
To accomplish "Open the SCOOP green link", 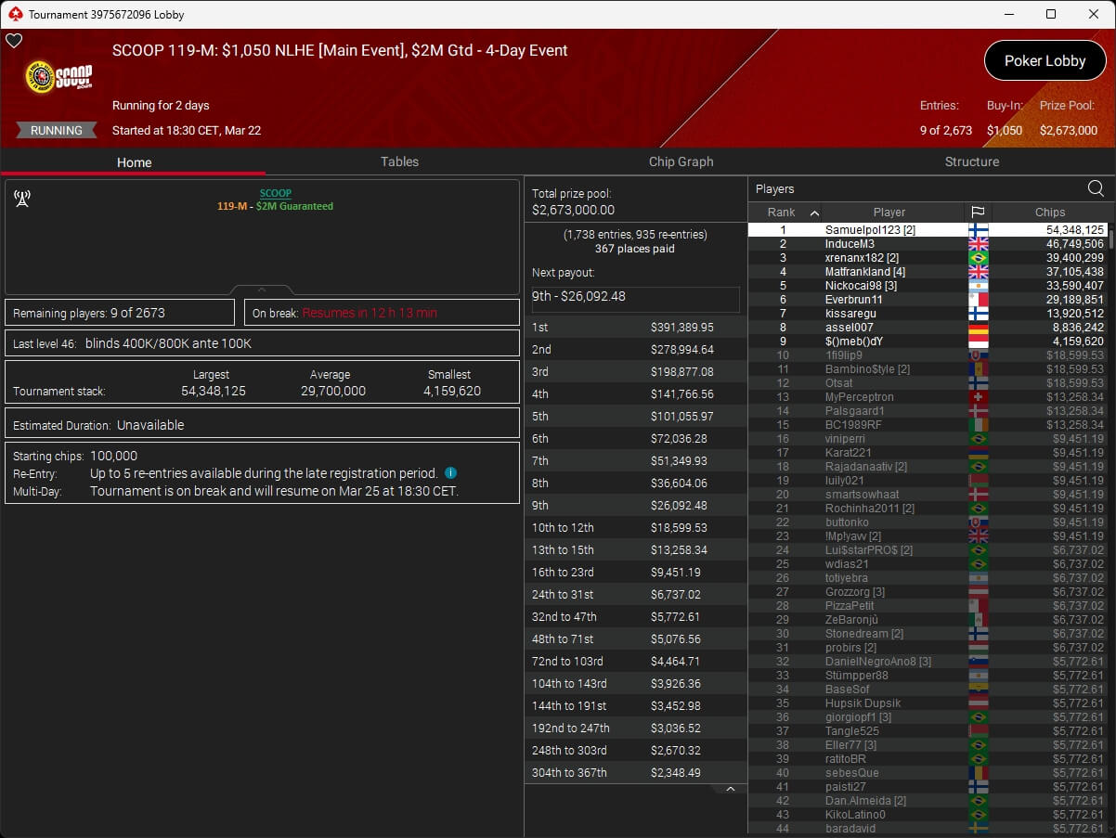I will click(275, 193).
